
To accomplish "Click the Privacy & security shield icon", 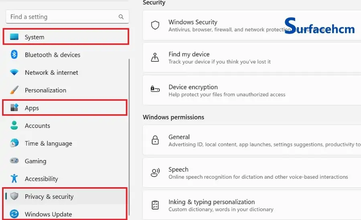I will coord(14,196).
